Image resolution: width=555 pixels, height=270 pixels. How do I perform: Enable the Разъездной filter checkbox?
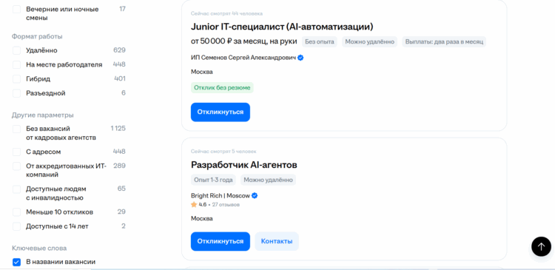16,93
